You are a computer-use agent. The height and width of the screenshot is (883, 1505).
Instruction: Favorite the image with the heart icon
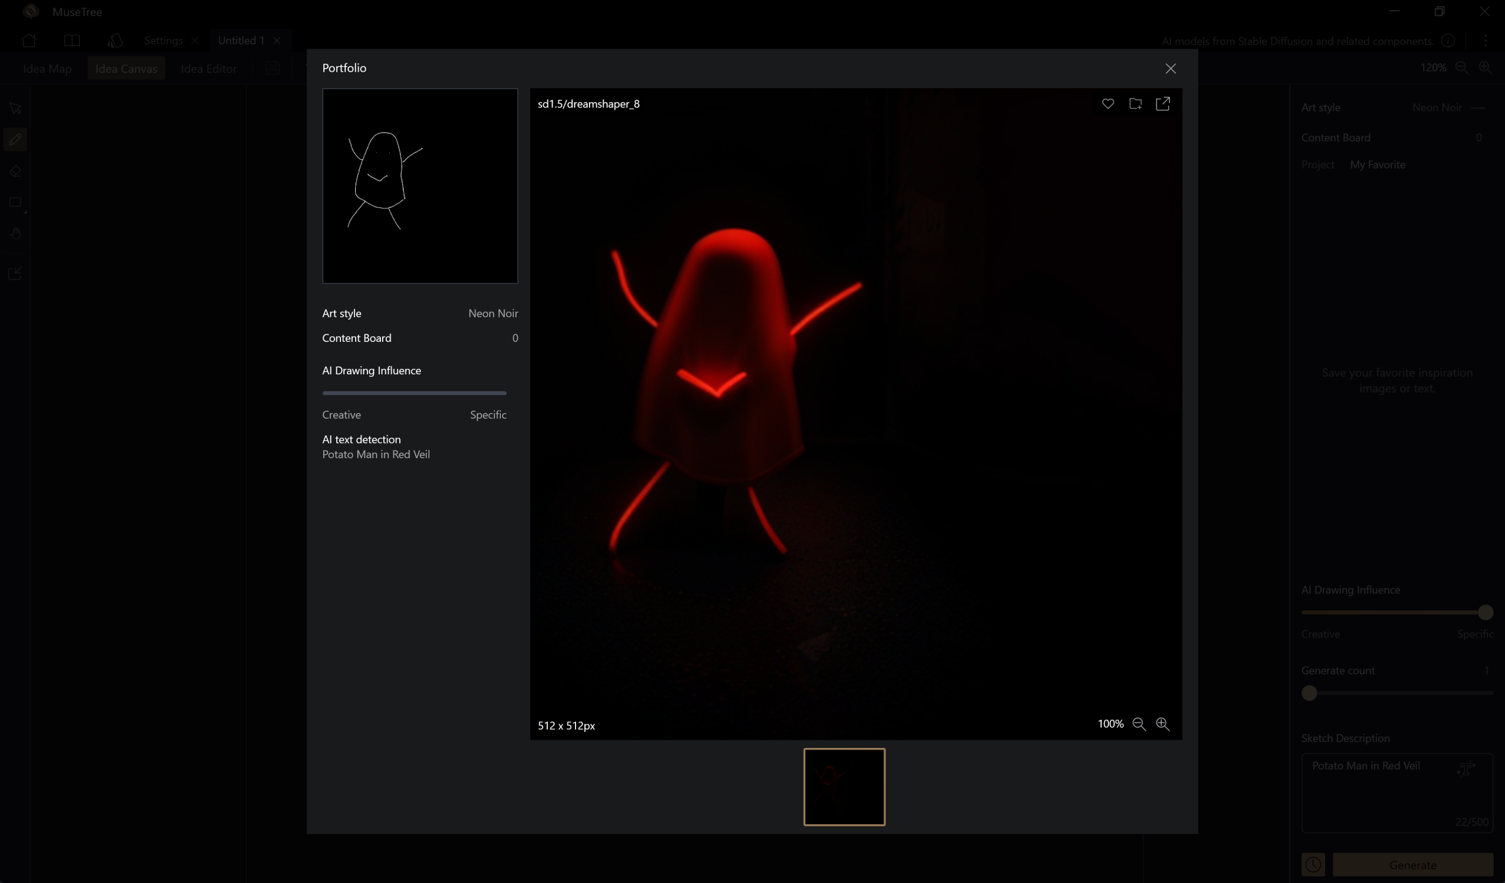(1108, 104)
